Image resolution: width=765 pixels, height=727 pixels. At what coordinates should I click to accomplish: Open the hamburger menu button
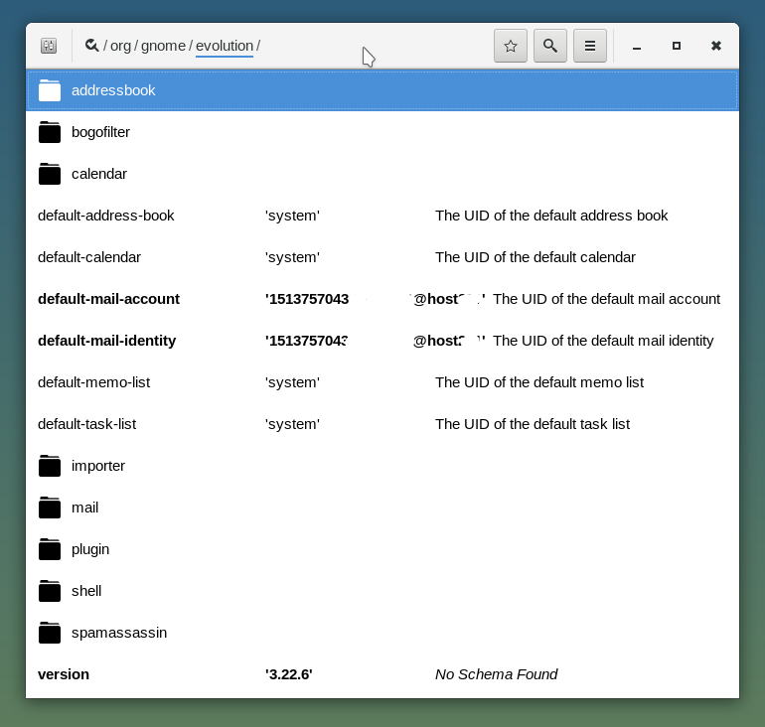pos(590,46)
